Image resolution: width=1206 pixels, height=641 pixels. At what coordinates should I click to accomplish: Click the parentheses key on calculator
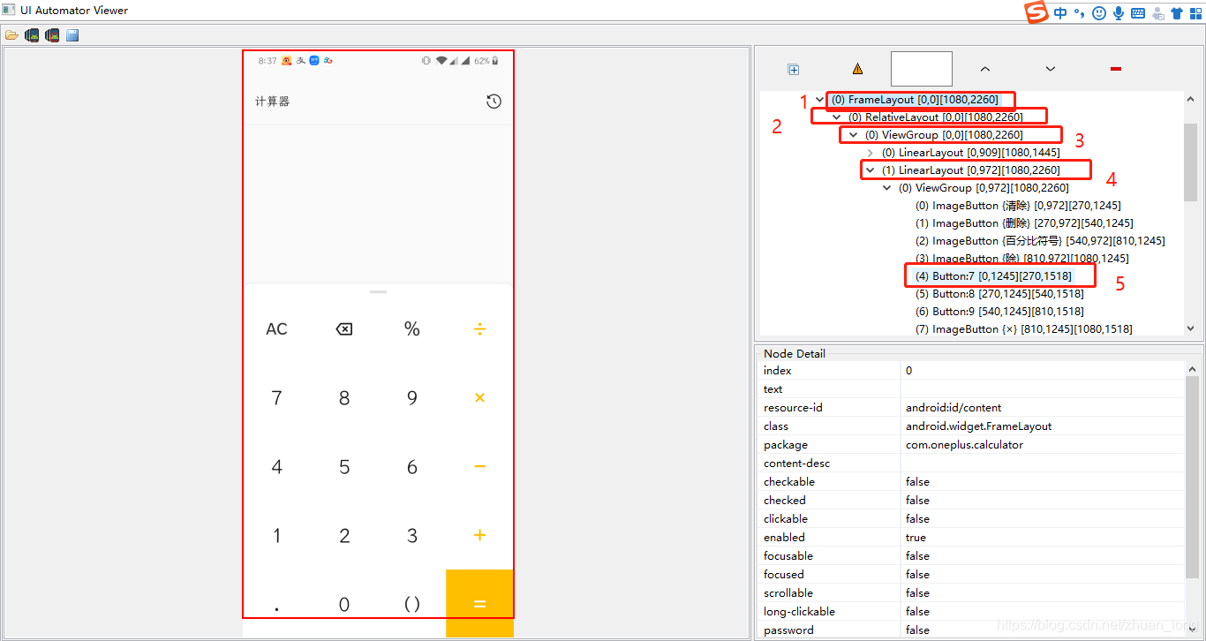pyautogui.click(x=412, y=605)
